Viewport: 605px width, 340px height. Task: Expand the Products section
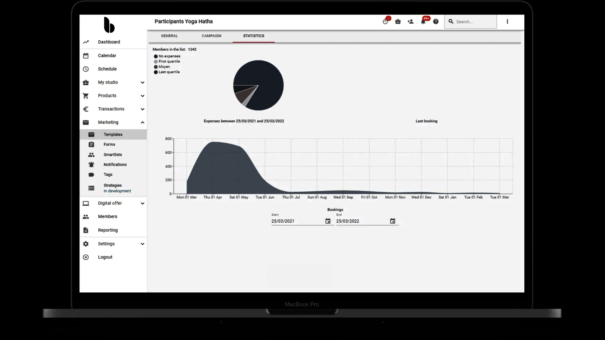(x=142, y=96)
